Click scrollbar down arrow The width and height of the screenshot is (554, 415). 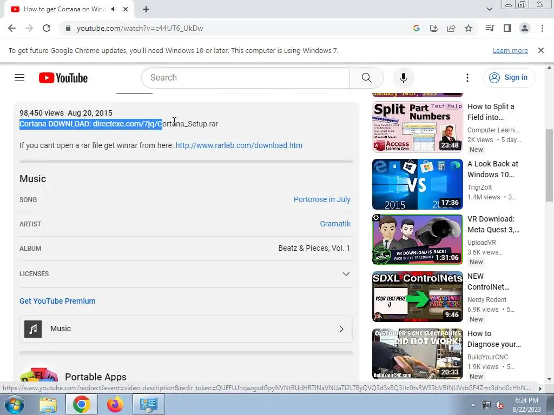pos(549,380)
